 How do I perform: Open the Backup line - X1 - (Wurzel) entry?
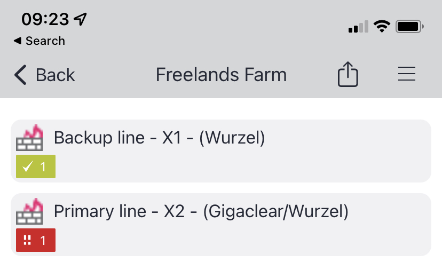point(159,138)
